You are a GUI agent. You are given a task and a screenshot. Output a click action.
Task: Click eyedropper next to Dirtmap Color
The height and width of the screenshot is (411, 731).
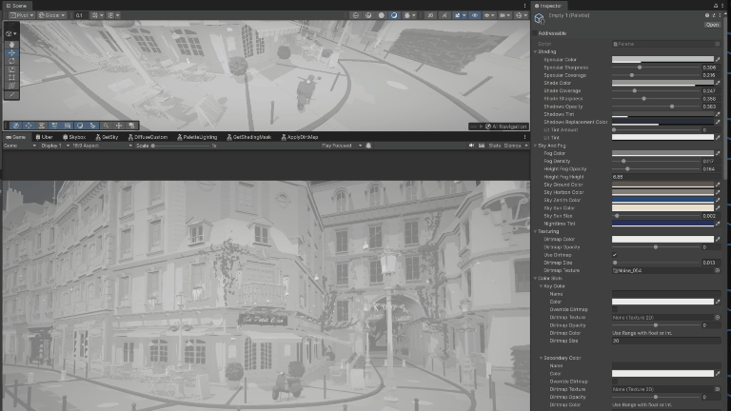tap(718, 240)
